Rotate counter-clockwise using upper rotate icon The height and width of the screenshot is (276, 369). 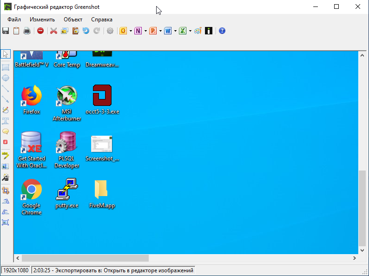[6, 201]
